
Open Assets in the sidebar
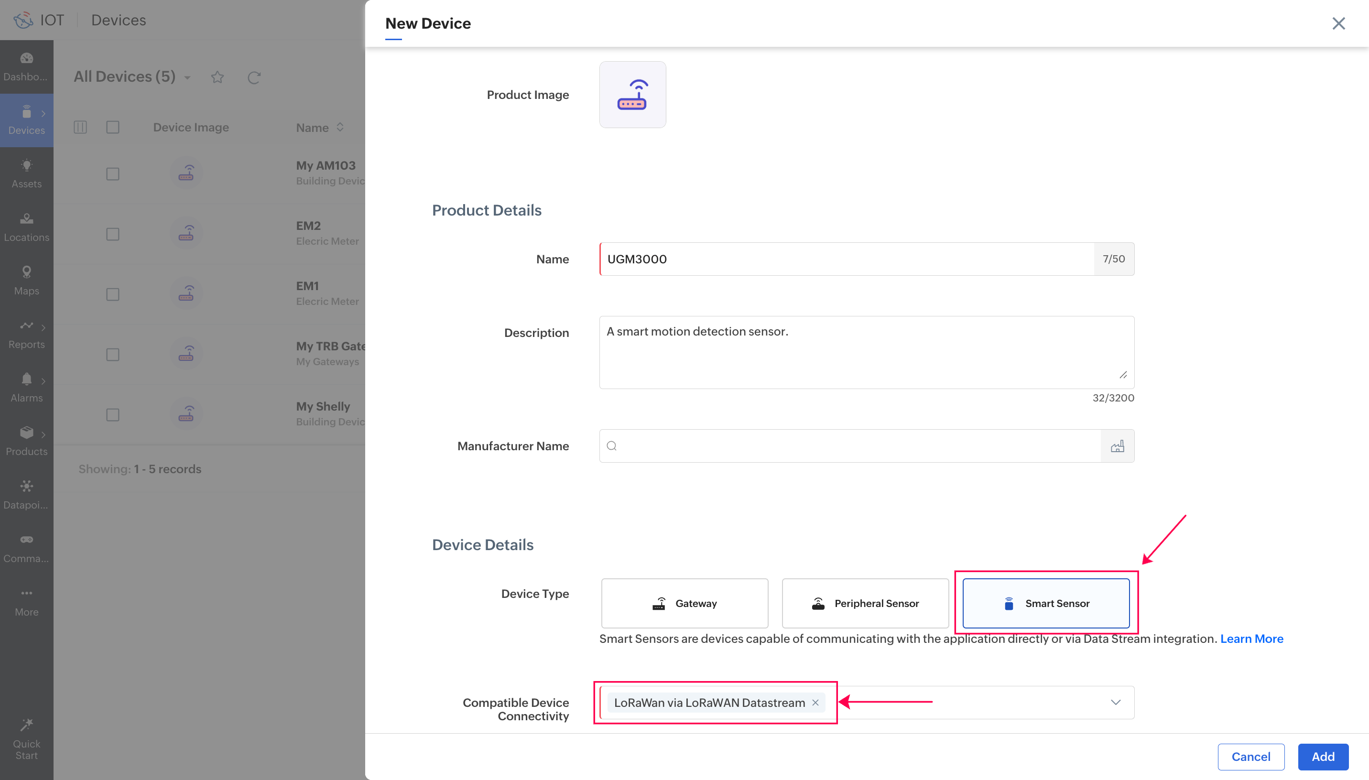pyautogui.click(x=26, y=173)
